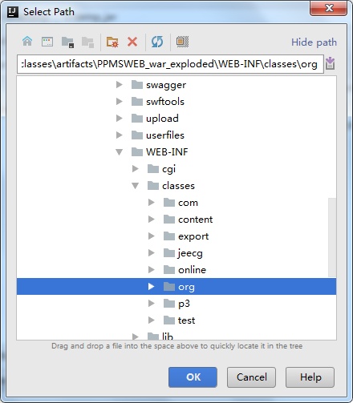Select the userfiles folder icon
This screenshot has width=353, height=403.
coord(137,135)
